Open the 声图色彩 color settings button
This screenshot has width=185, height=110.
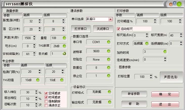(171, 77)
